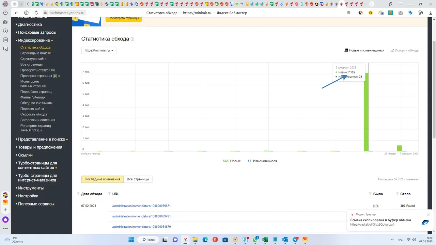The height and width of the screenshot is (245, 436).
Task: Open the Excel taskbar icon
Action: coord(265,240)
